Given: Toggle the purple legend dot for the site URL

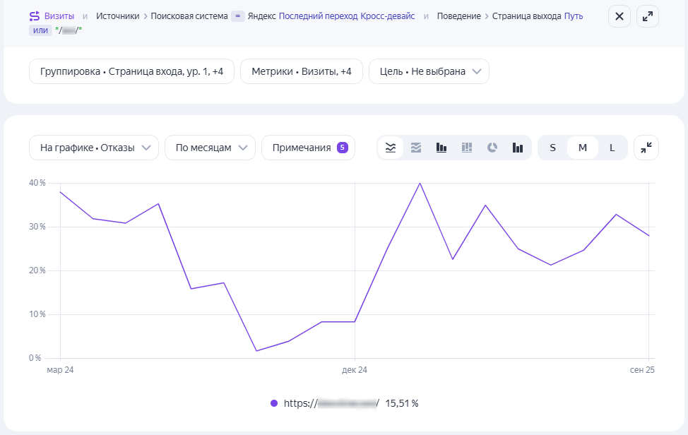Looking at the screenshot, I should pyautogui.click(x=274, y=403).
